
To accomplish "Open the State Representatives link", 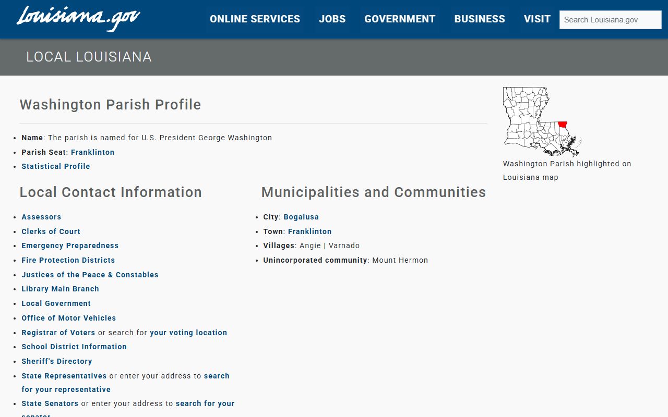I will click(x=64, y=376).
